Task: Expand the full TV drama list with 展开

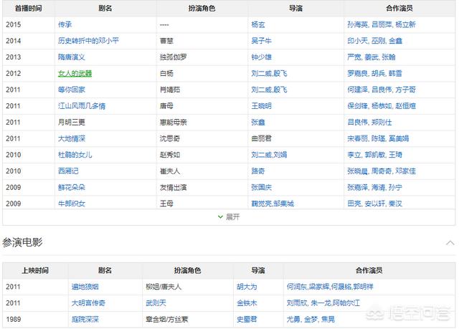Action: coord(229,217)
